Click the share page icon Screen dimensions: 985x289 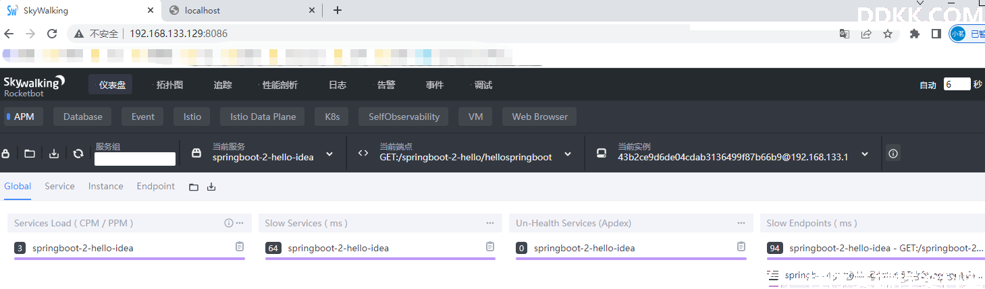866,34
